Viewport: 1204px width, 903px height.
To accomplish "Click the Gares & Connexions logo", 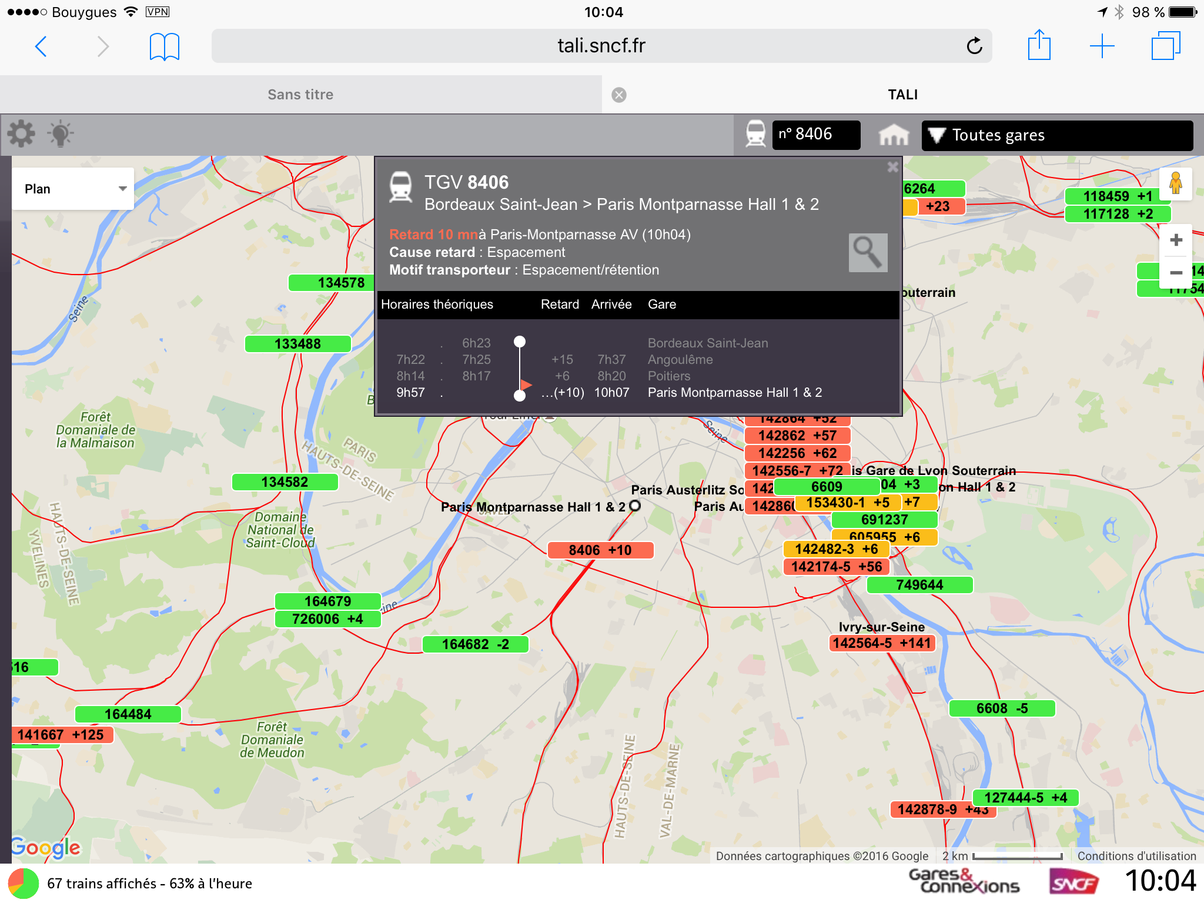I will point(964,882).
